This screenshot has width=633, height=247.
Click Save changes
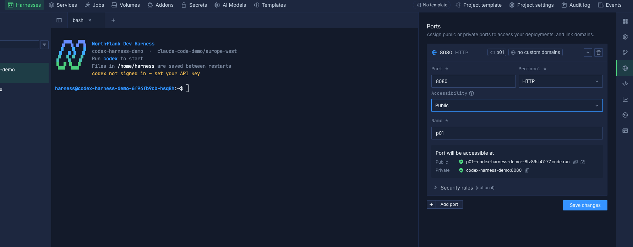pos(585,205)
